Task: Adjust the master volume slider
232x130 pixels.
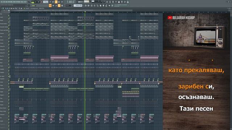Action: tap(80, 2)
